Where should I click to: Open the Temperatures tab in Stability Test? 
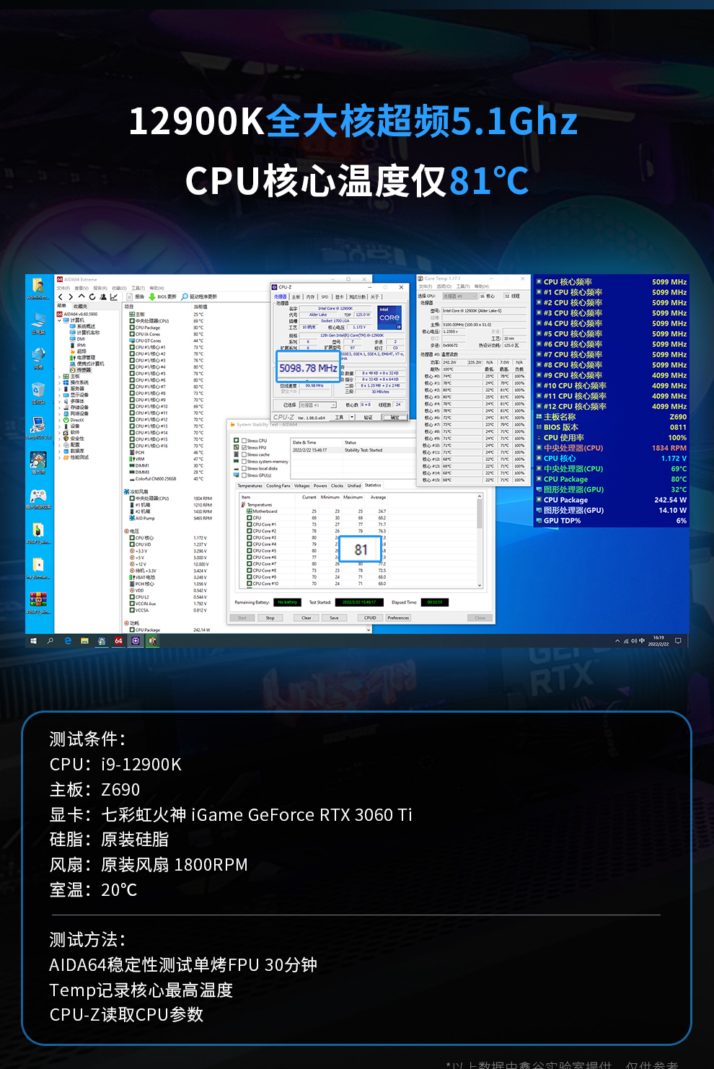[x=250, y=485]
